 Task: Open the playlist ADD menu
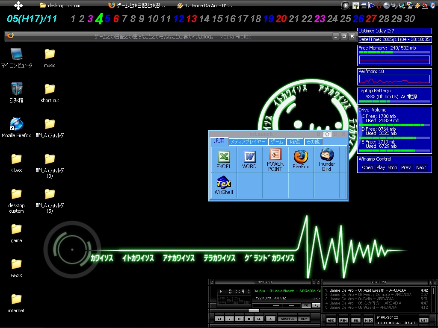coord(331,320)
